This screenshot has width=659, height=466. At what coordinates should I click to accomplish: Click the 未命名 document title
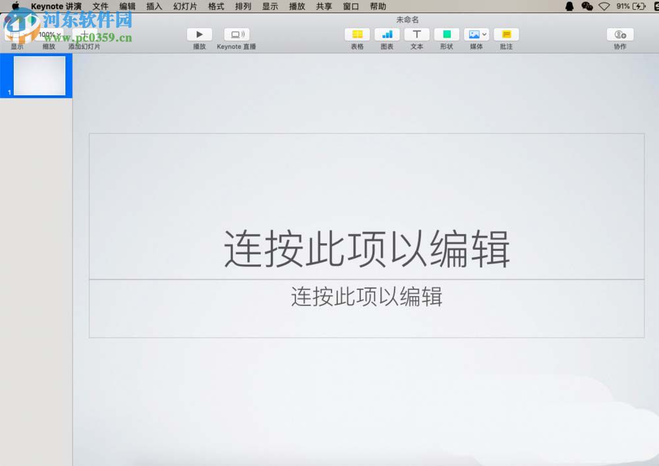407,19
